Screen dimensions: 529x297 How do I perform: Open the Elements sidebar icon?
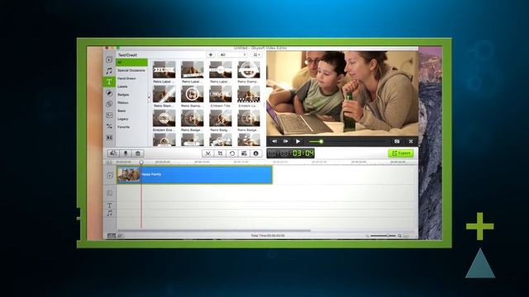tap(109, 115)
